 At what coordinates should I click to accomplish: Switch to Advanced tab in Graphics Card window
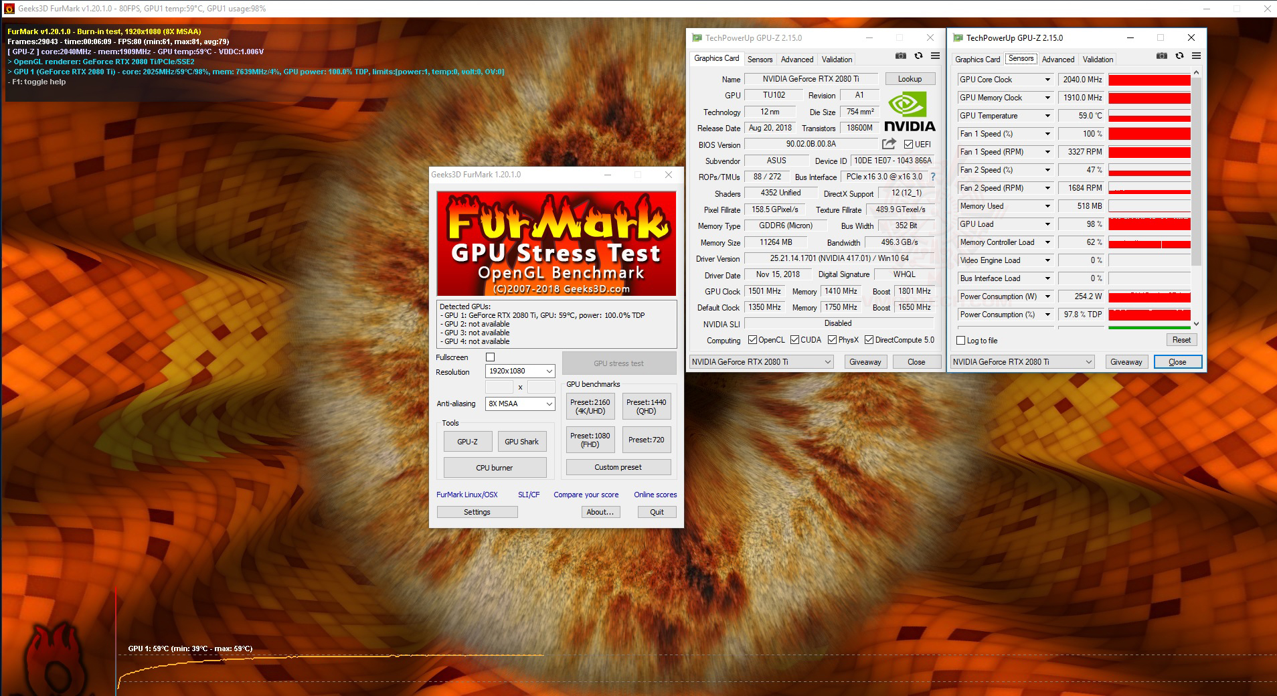pos(797,60)
